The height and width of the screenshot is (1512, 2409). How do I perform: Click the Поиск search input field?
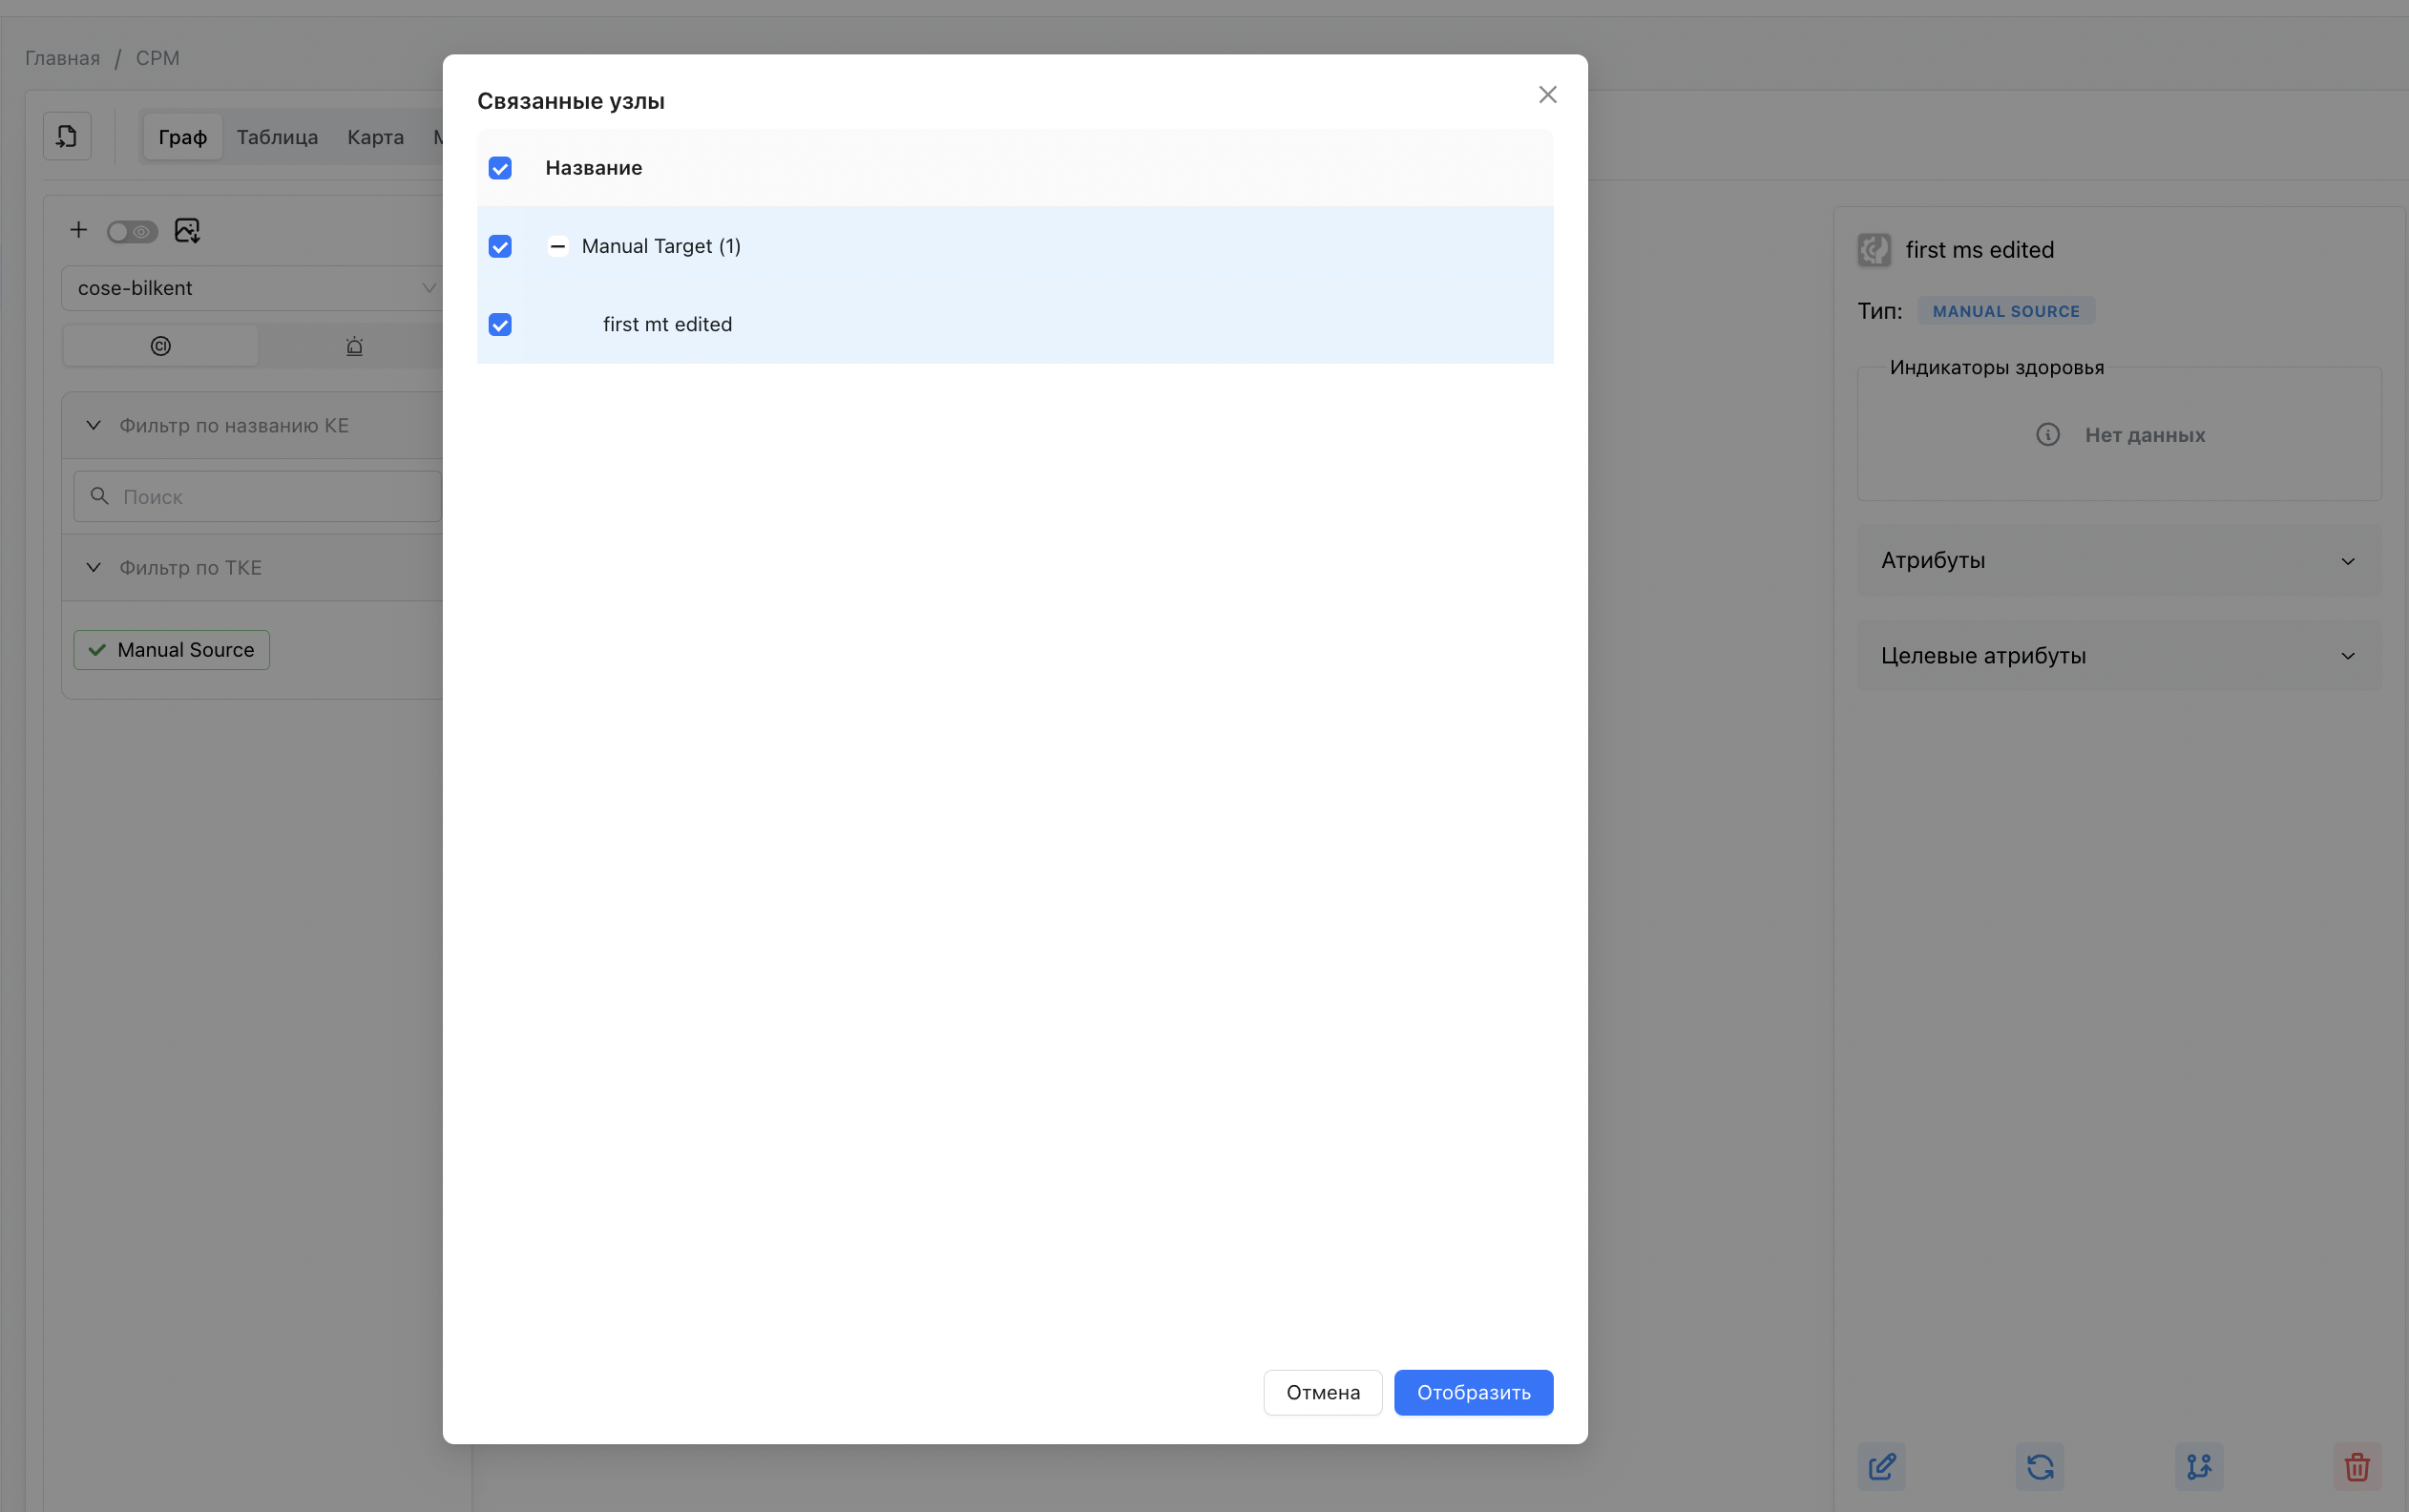coord(257,496)
